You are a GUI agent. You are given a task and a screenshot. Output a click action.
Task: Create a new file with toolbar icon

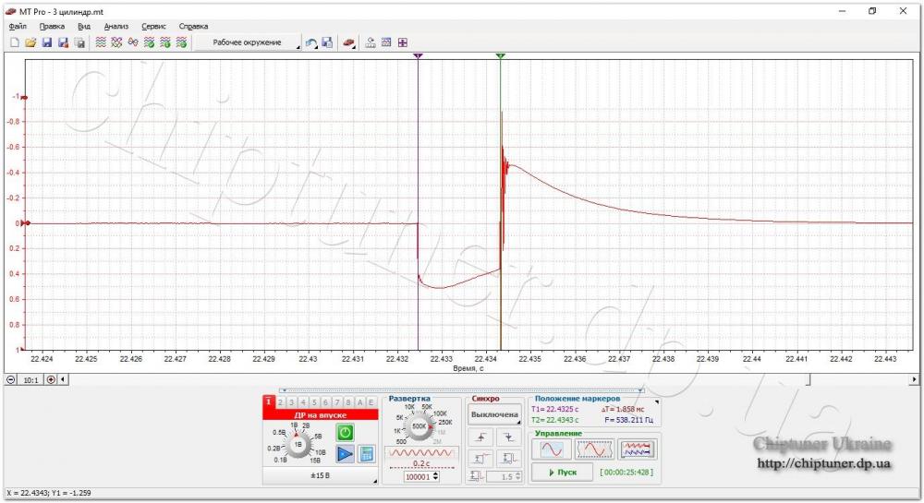click(x=15, y=42)
